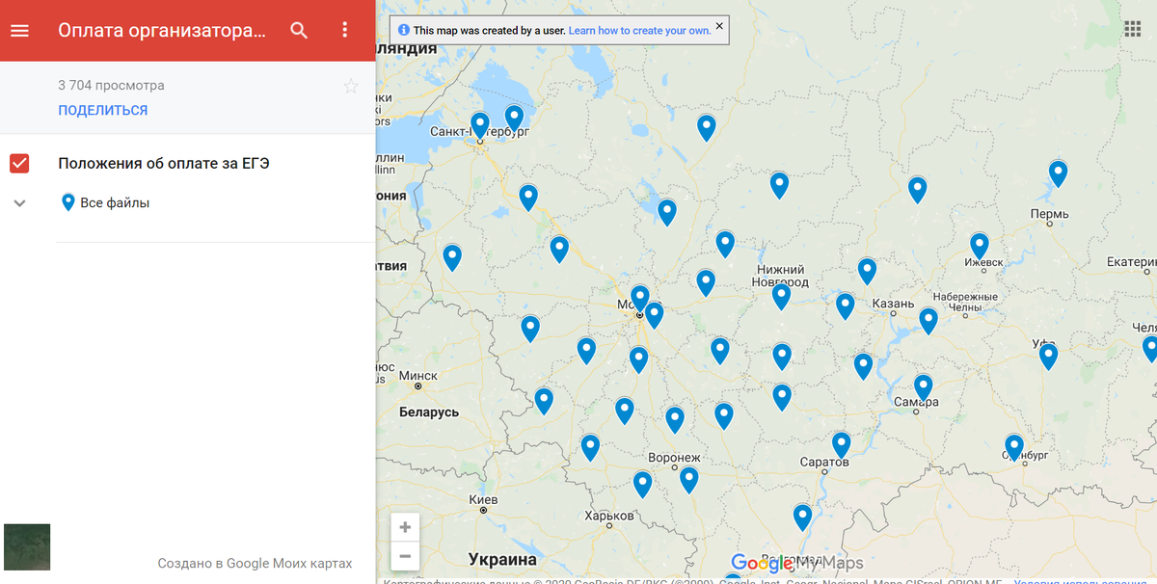Click the map title 'Оплата организатора...'
The height and width of the screenshot is (584, 1157).
click(161, 30)
